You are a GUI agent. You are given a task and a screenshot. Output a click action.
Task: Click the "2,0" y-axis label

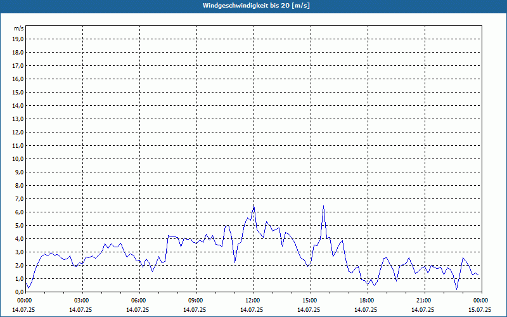coord(20,265)
